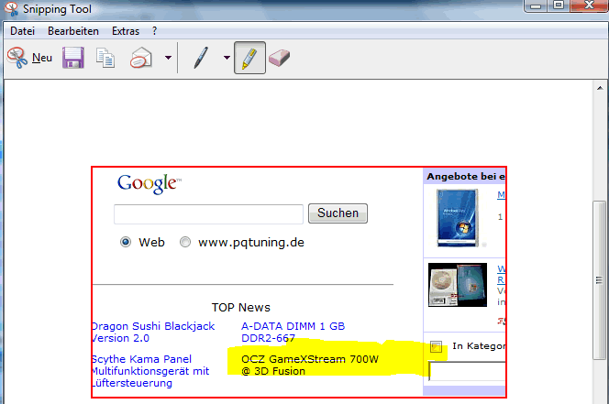Open the Scythe Kama Panel news link
This screenshot has width=609, height=404.
coord(150,371)
